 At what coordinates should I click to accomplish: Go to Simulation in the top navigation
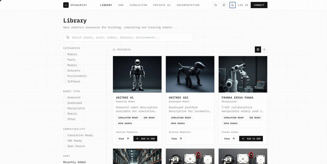(x=138, y=5)
